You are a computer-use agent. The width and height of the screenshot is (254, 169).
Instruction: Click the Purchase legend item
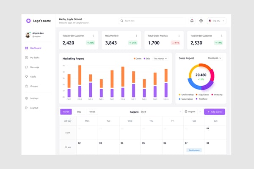pos(202,99)
